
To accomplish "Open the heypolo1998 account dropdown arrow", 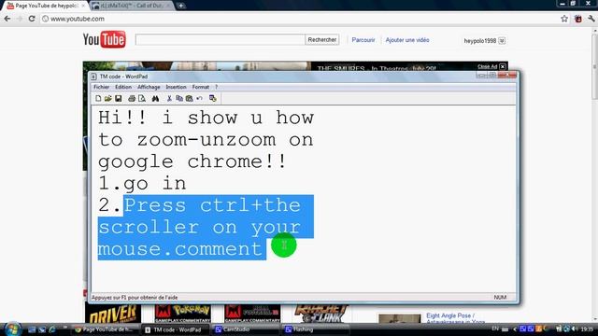I will pos(502,41).
